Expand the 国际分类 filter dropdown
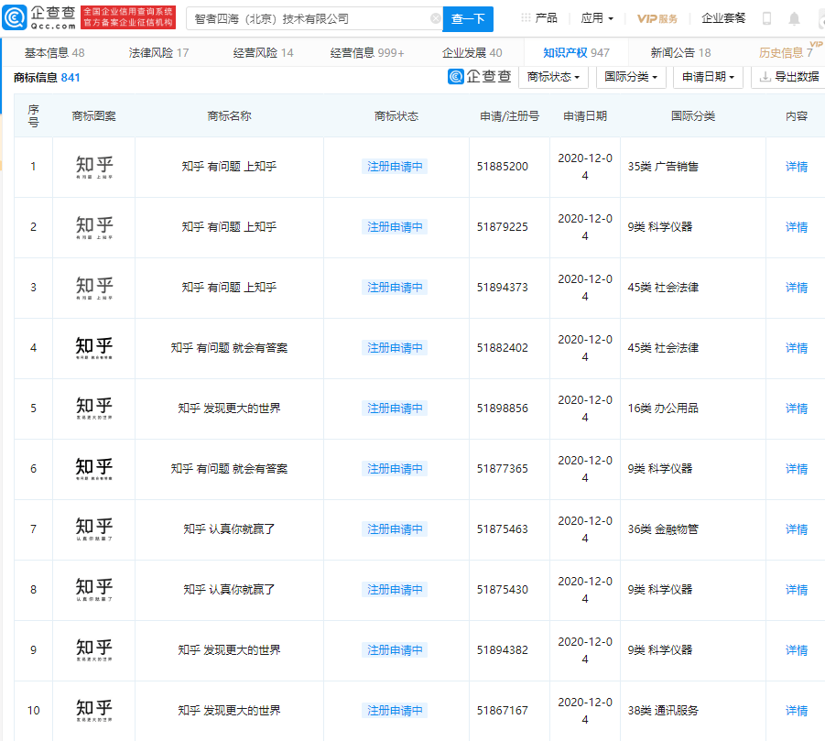825x741 pixels. 631,77
